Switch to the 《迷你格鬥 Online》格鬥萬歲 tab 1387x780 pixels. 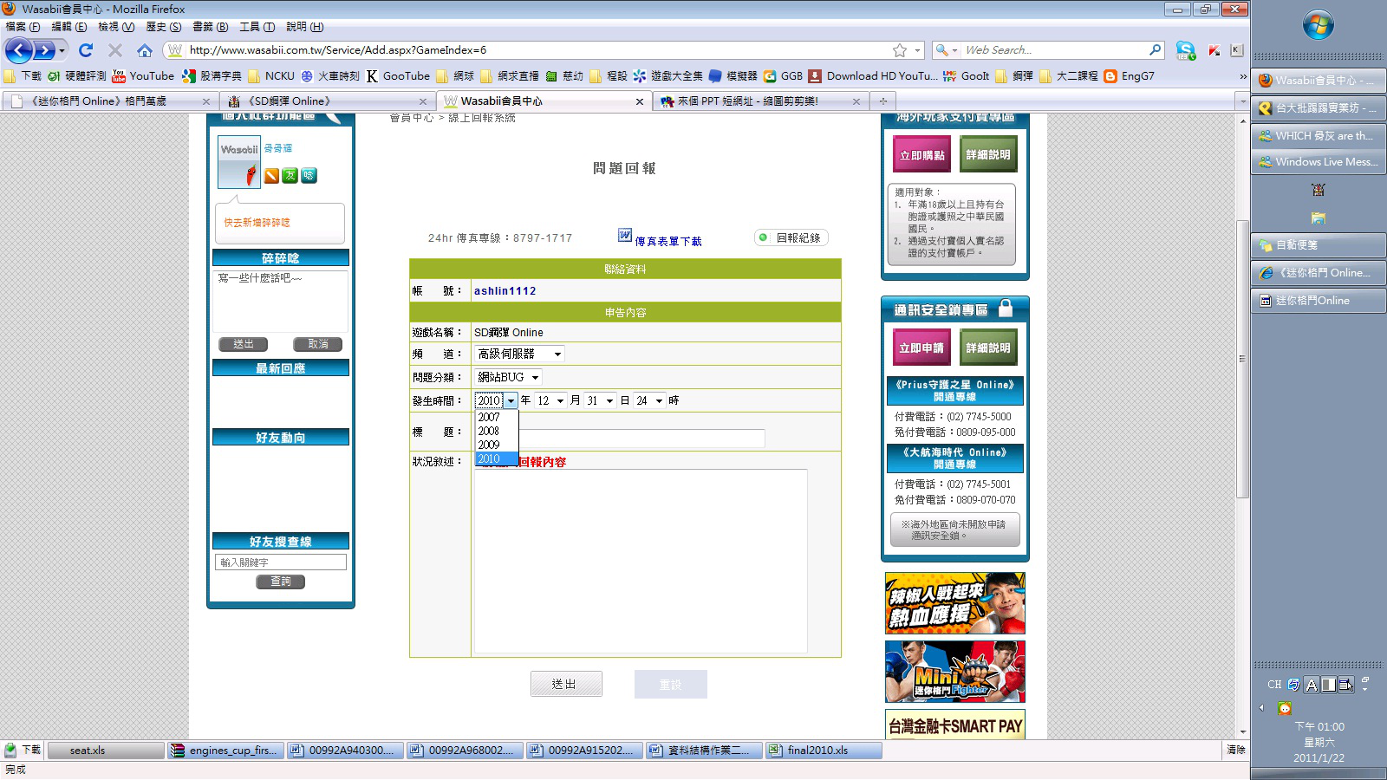coord(110,101)
